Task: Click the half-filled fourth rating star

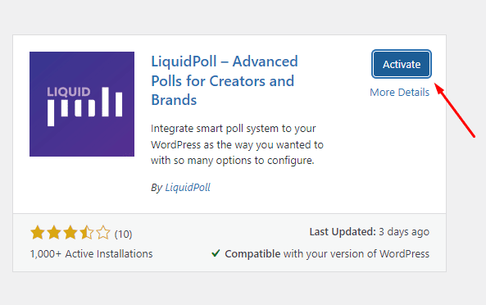Action: (87, 233)
